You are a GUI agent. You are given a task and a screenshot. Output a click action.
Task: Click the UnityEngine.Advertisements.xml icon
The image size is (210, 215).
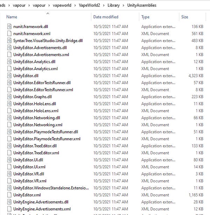coord(9,209)
